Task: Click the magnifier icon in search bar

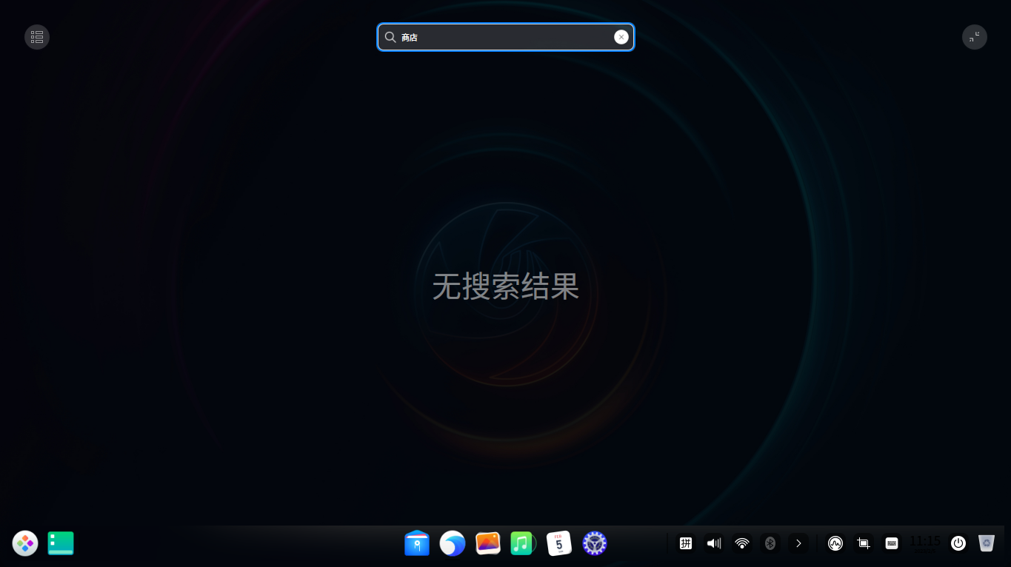Action: click(390, 37)
